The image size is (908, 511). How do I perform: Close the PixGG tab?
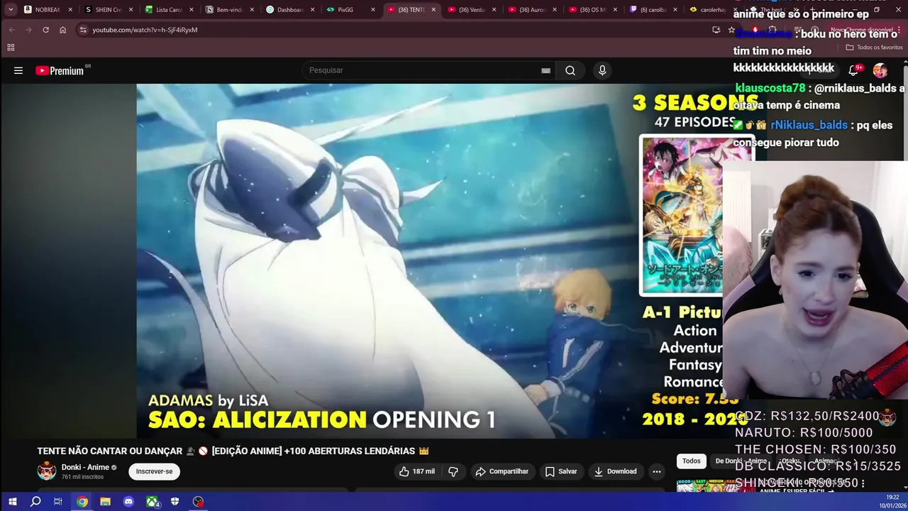373,10
